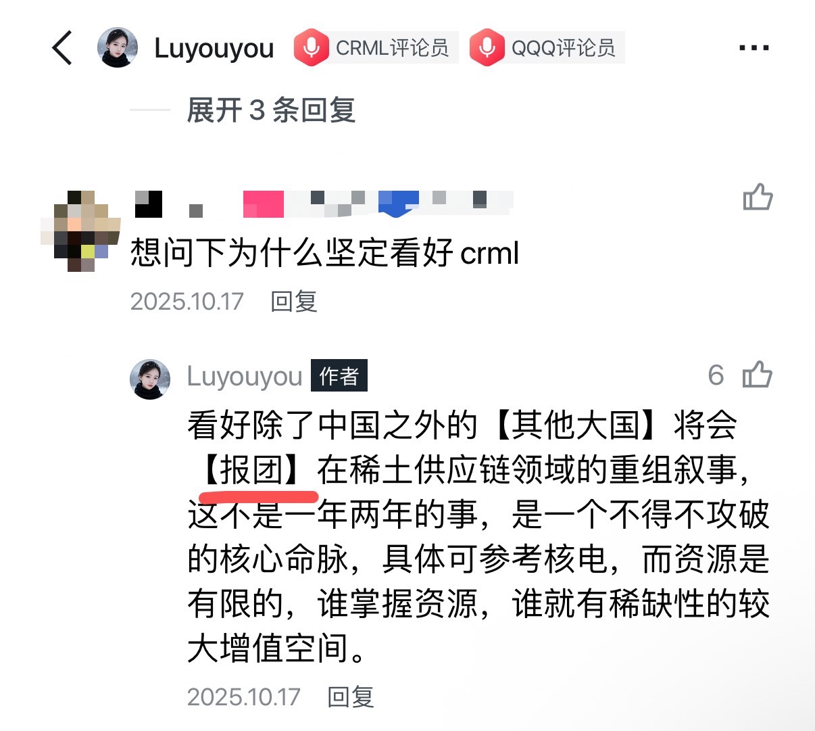Screen dimensions: 815x731
Task: Tap the like count 6 on the author reply
Action: point(716,375)
